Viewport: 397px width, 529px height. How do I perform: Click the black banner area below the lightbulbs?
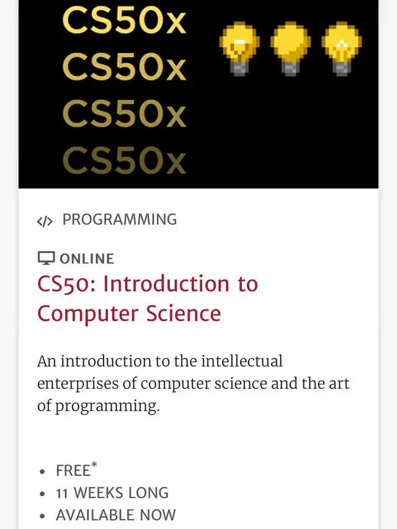pyautogui.click(x=292, y=136)
